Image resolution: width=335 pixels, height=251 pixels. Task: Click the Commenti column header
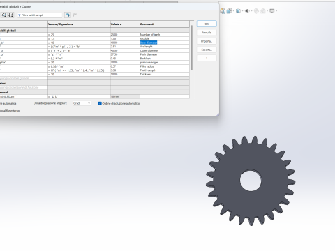tap(165, 24)
